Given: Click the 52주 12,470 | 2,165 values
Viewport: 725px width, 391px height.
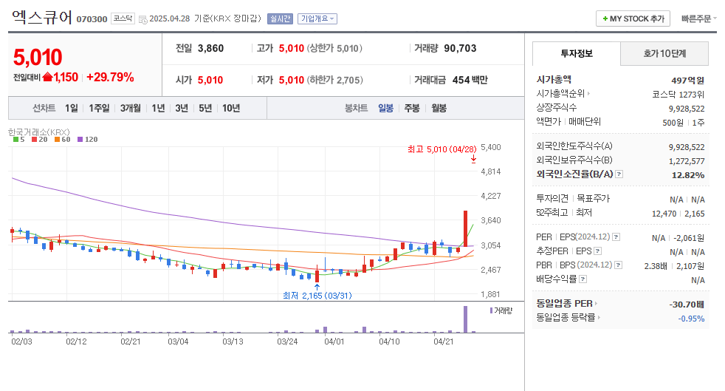Looking at the screenshot, I should [x=678, y=214].
